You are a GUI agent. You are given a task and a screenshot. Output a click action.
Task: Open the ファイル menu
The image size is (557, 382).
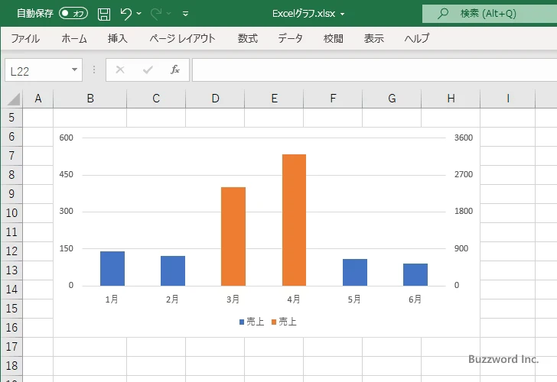(x=25, y=38)
